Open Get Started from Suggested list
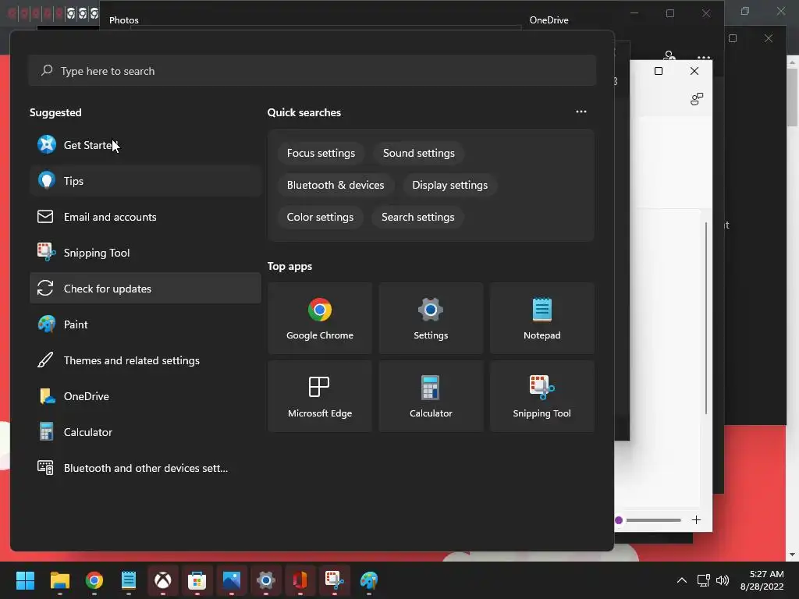Viewport: 799px width, 599px height. tap(145, 145)
